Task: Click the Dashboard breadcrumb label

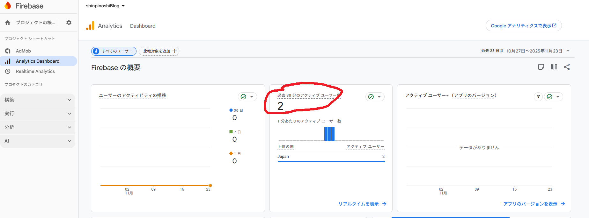Action: click(143, 26)
